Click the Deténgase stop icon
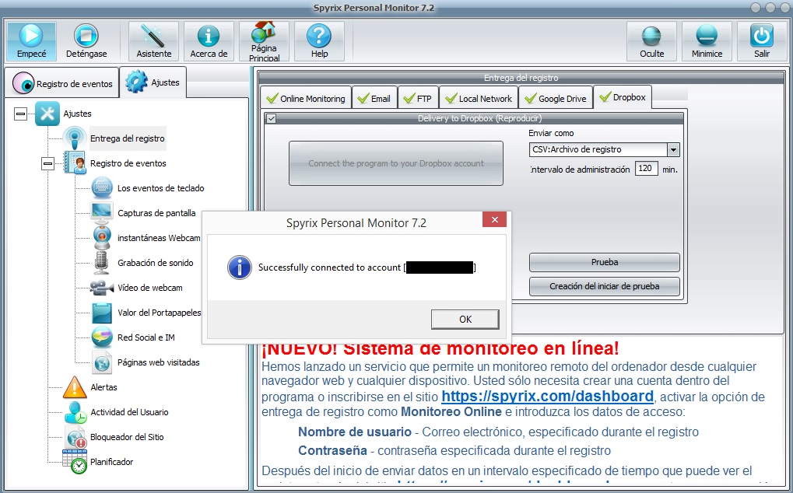This screenshot has width=793, height=493. 86,41
